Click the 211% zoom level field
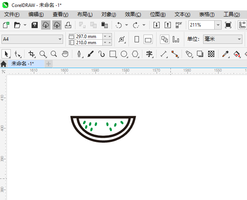 coord(202,25)
